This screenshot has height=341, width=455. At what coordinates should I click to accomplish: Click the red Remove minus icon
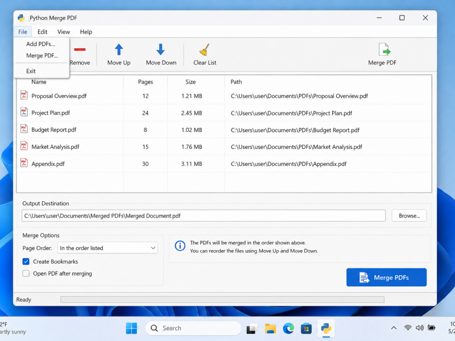(x=80, y=49)
